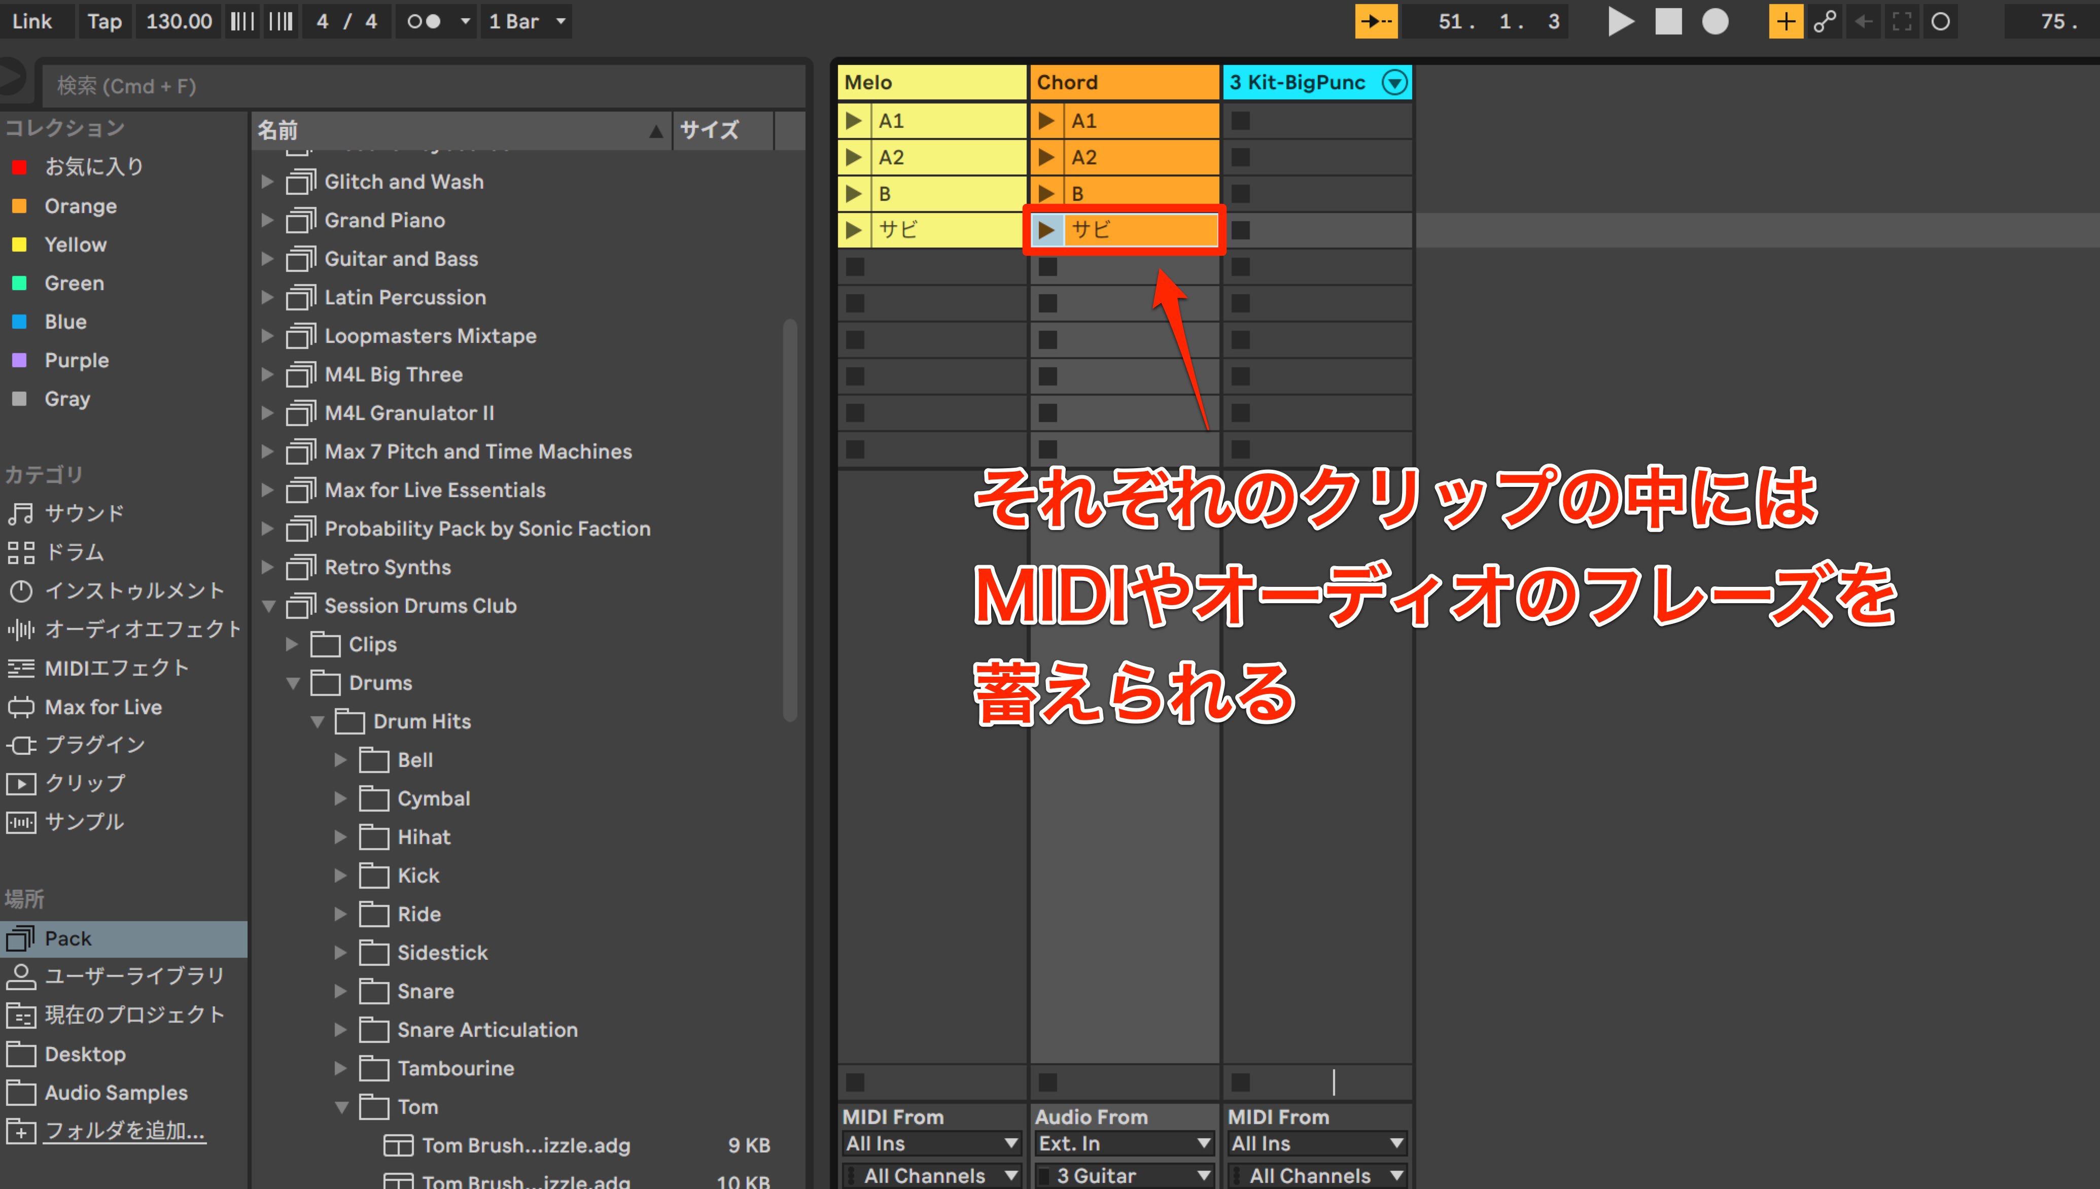Viewport: 2100px width, 1189px height.
Task: Expand the Kick folder
Action: (x=340, y=876)
